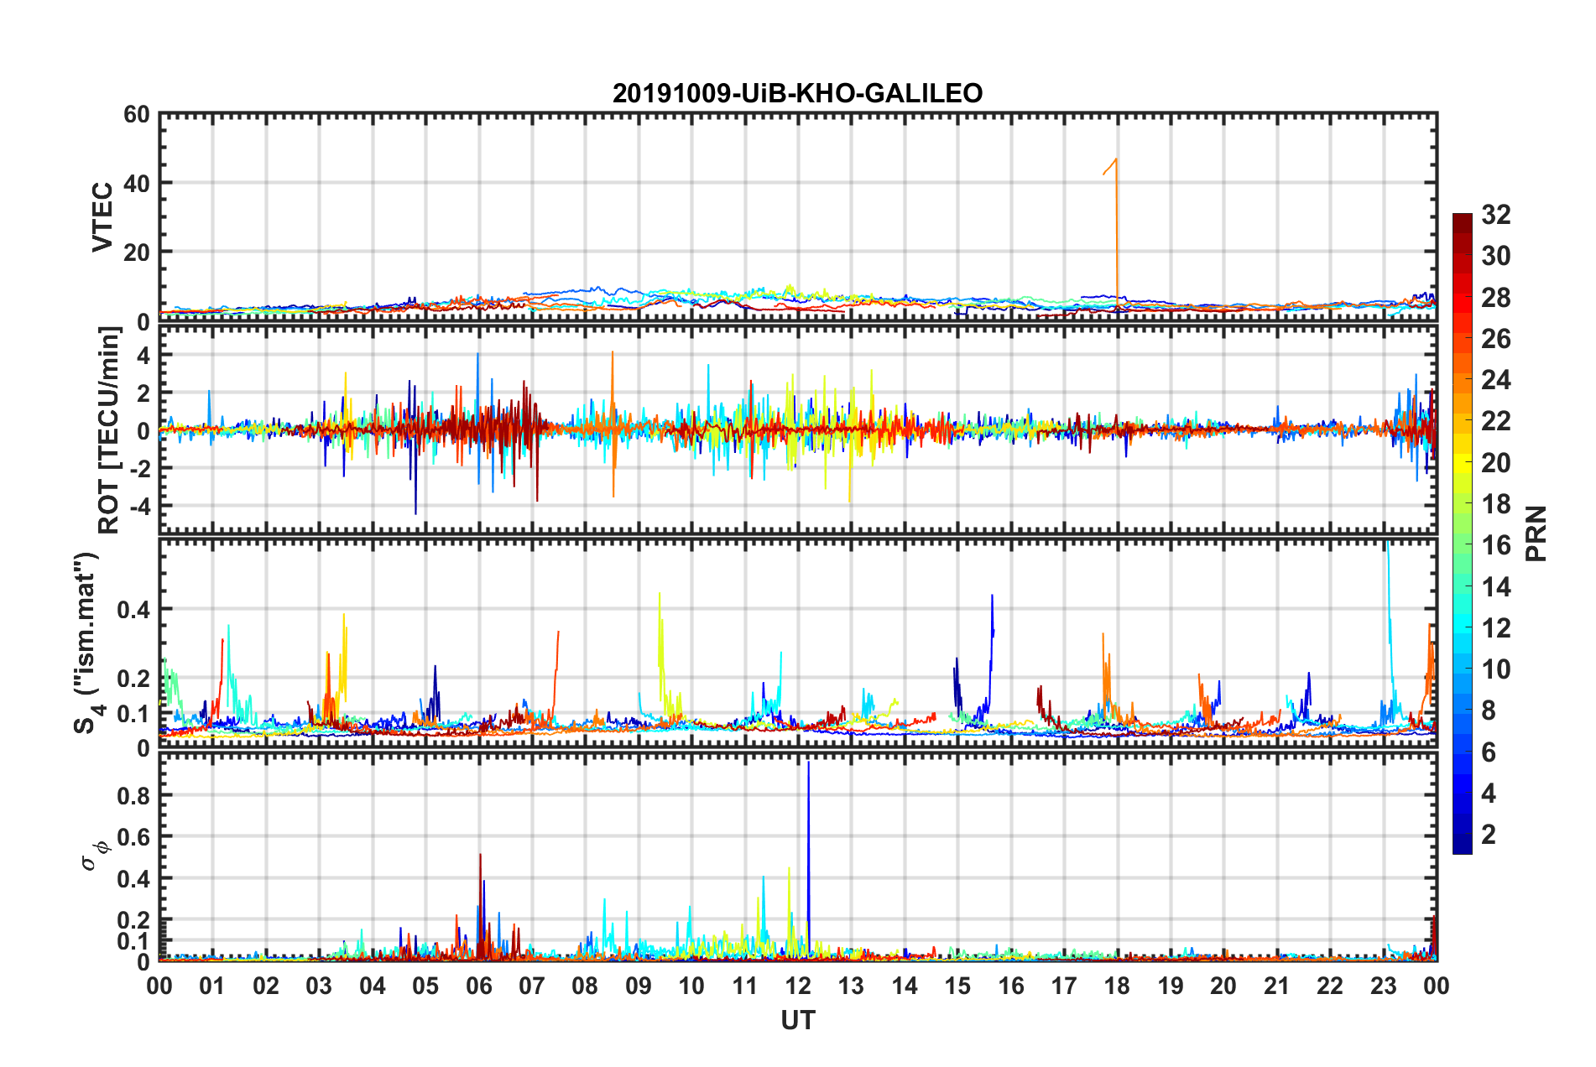Image resolution: width=1596 pixels, height=1067 pixels.
Task: Click x-axis tick label 11
Action: pos(745,986)
